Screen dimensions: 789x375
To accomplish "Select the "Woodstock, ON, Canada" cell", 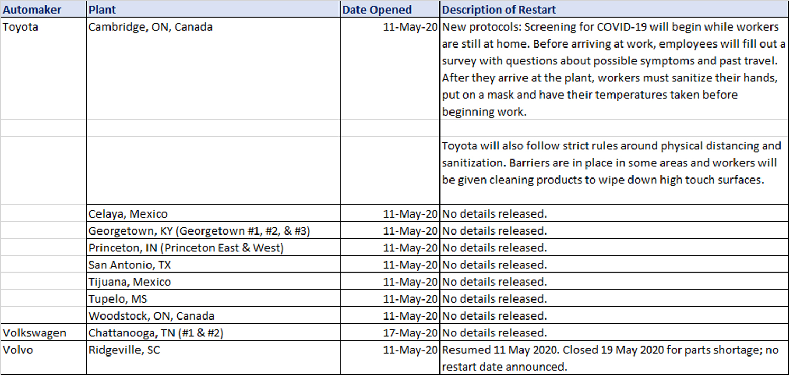I will pyautogui.click(x=151, y=316).
